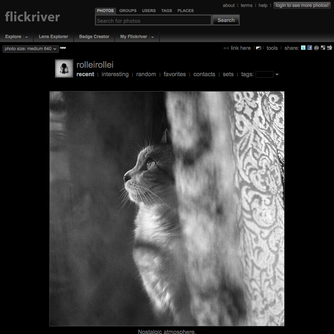Image resolution: width=334 pixels, height=334 pixels.
Task: Open rolleirollei's favorites link
Action: pos(175,74)
